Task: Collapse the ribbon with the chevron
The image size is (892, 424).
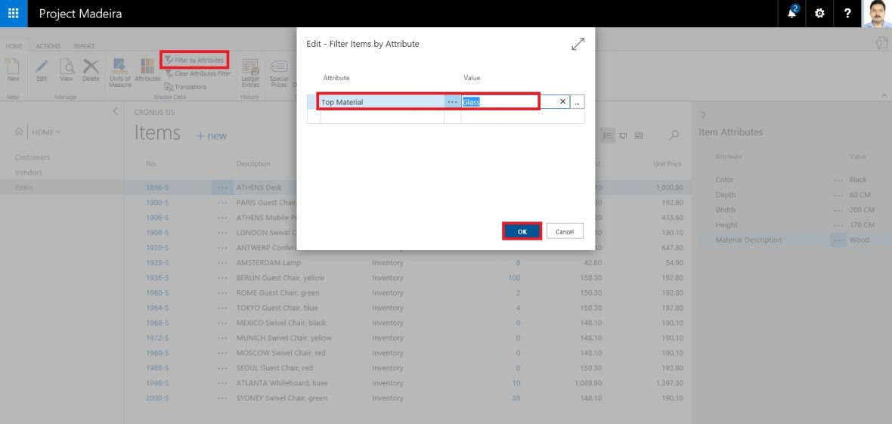Action: pos(884,94)
